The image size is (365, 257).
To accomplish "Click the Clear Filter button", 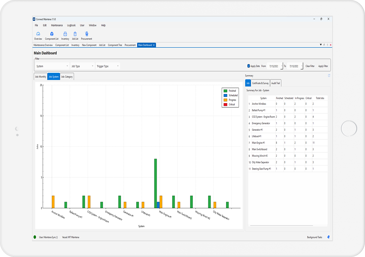I will [310, 66].
